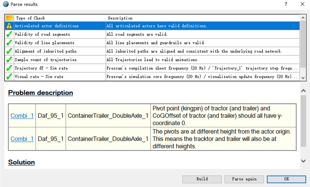Open the Combi_1 link in the second row

point(22,139)
